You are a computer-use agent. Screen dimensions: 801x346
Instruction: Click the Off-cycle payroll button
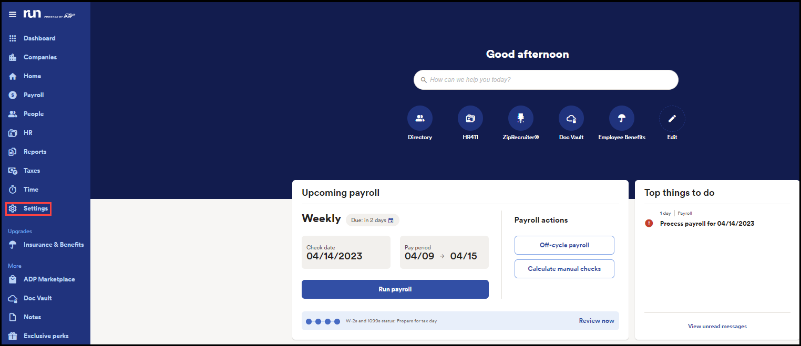[x=564, y=245]
